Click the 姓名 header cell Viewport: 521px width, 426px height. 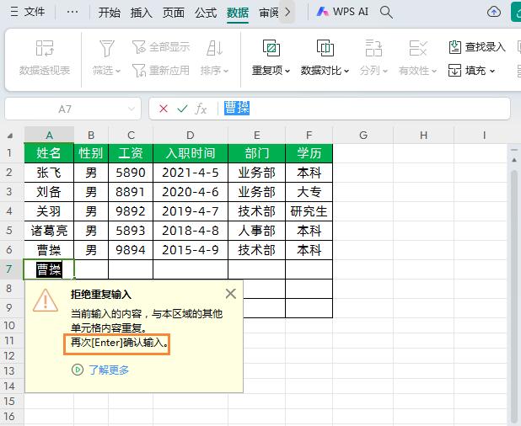click(x=49, y=153)
